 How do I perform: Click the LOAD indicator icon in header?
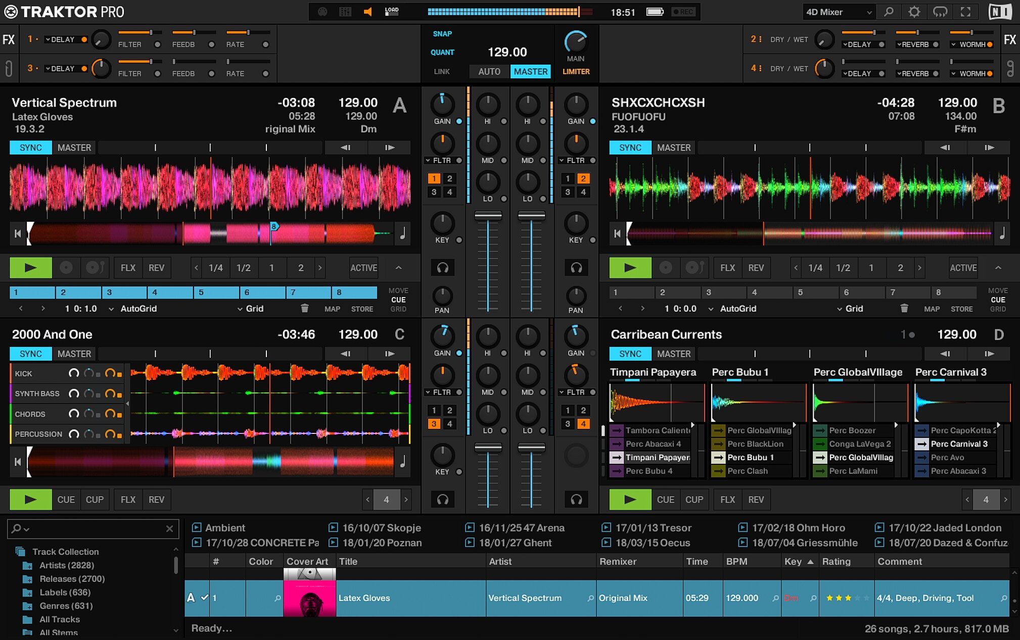click(x=392, y=11)
